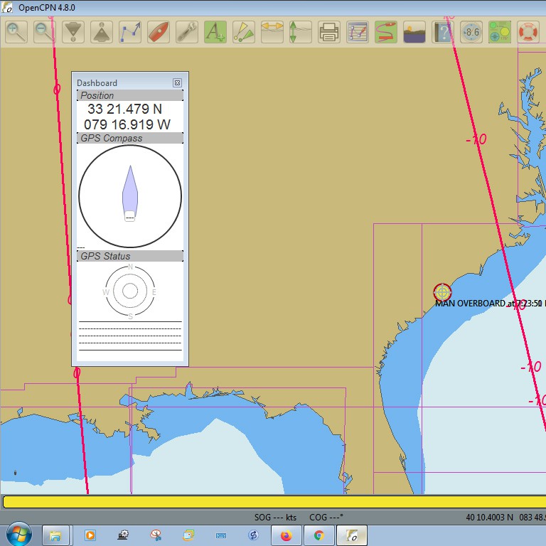Open the About OpenCPN help icon
The width and height of the screenshot is (546, 546).
[x=443, y=32]
